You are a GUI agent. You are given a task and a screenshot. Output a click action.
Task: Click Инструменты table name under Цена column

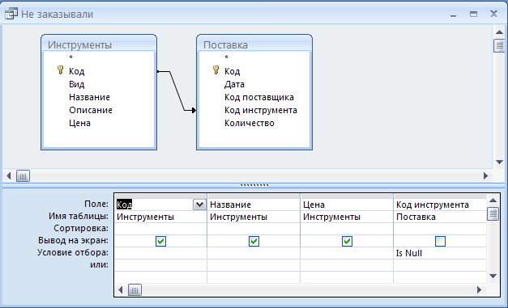[x=347, y=217]
